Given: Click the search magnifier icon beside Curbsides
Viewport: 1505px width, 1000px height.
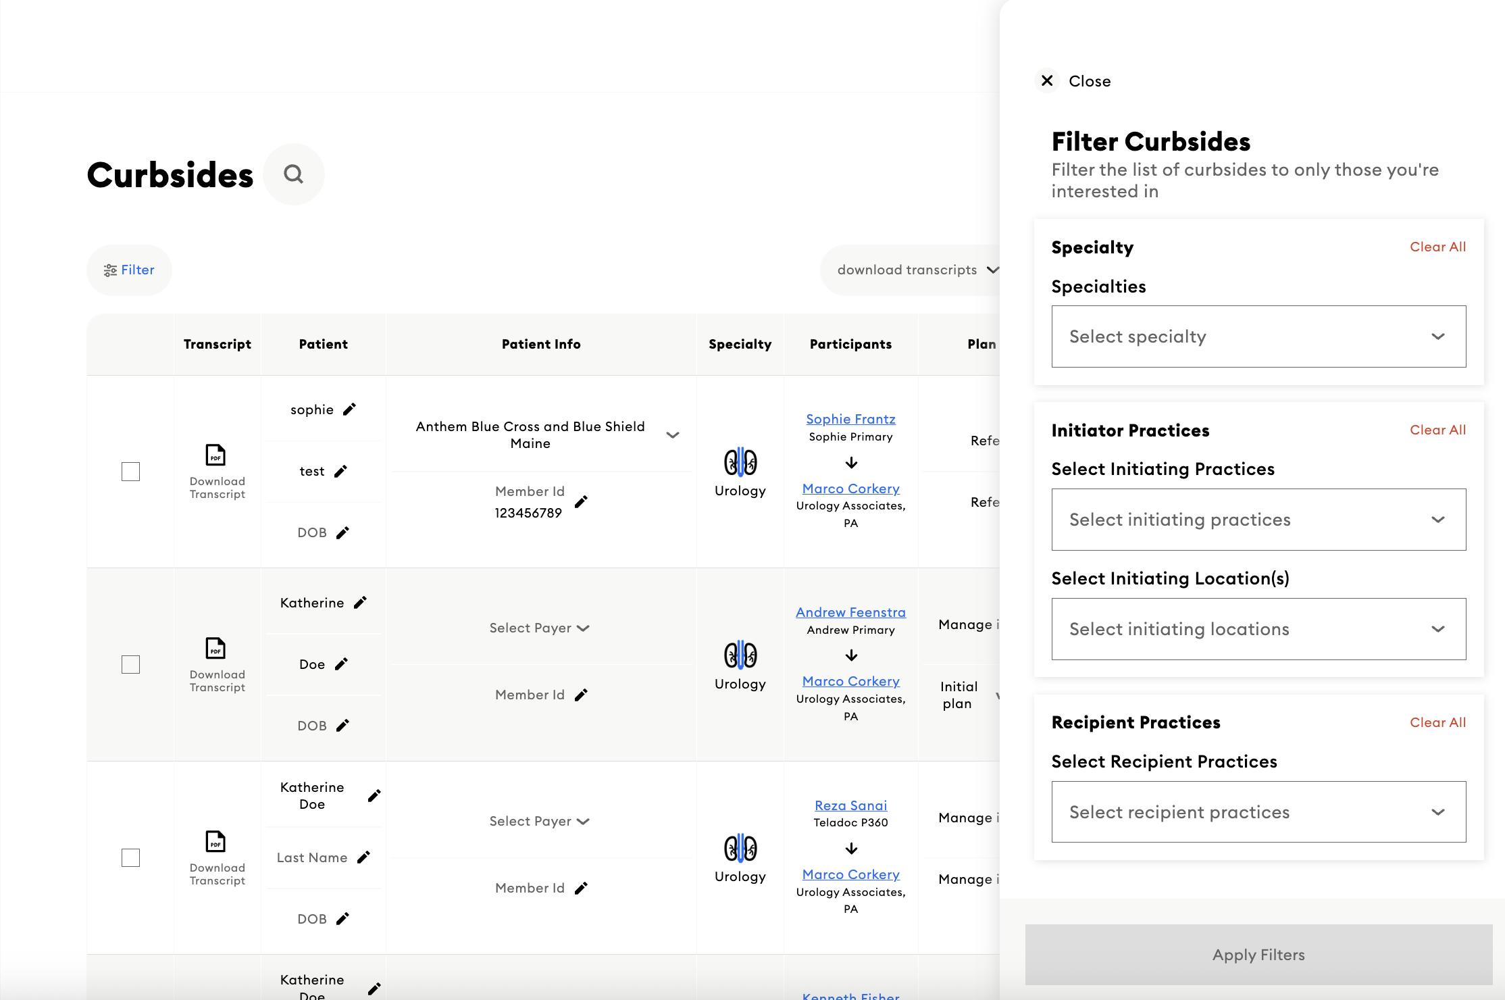Looking at the screenshot, I should [293, 174].
